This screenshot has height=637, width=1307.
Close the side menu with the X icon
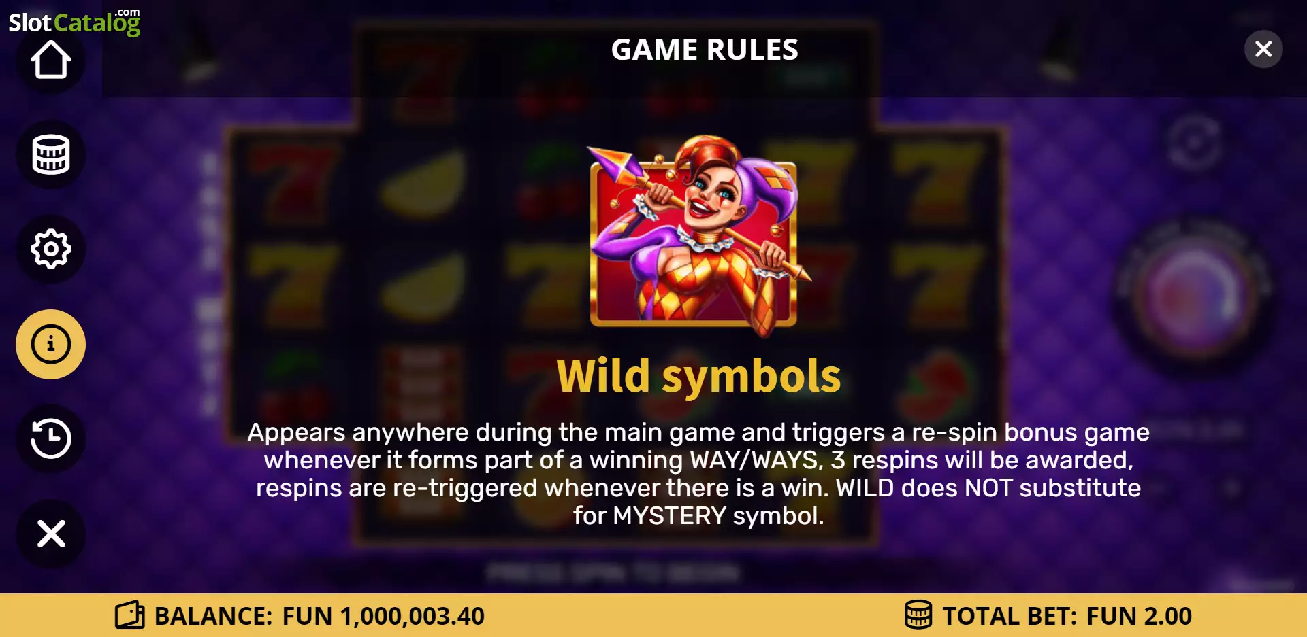point(51,534)
